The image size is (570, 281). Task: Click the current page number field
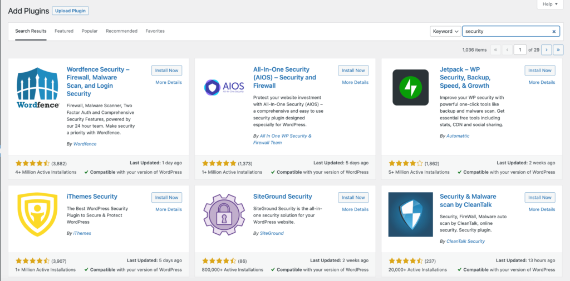coord(520,49)
